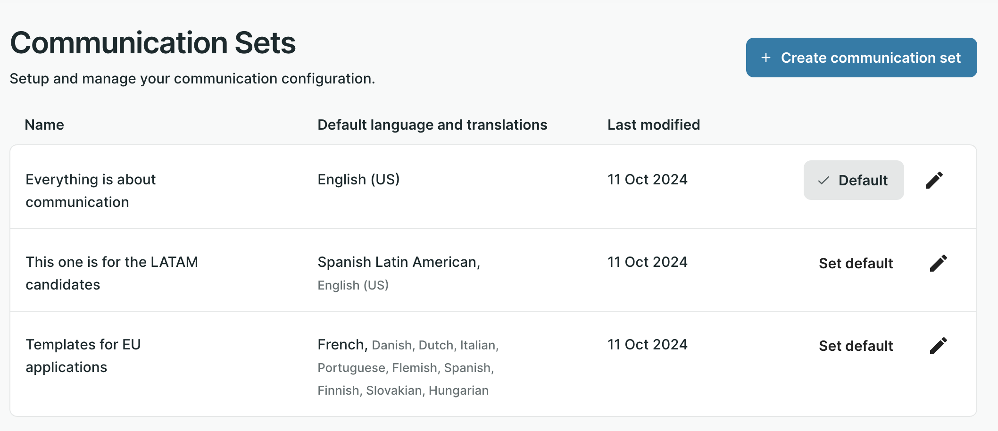The image size is (998, 431).
Task: Click pencil icon for LATAM candidates set
Action: pos(938,263)
